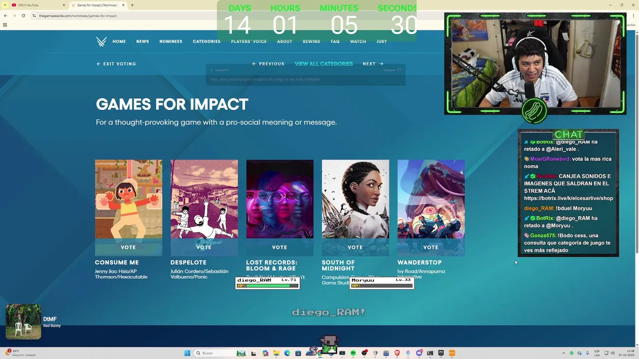Image resolution: width=639 pixels, height=359 pixels.
Task: Open the JURY nav item
Action: point(382,41)
